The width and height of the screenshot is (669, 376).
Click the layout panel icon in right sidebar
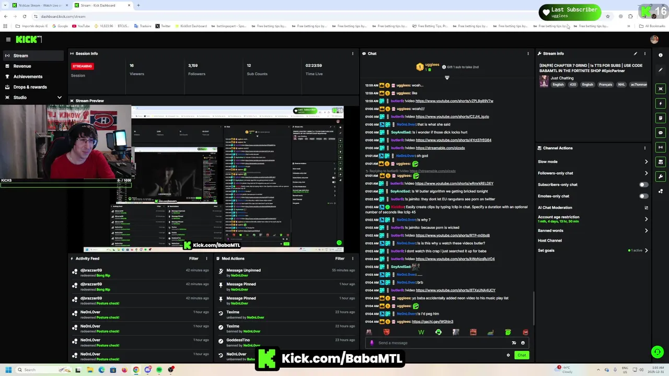[661, 162]
